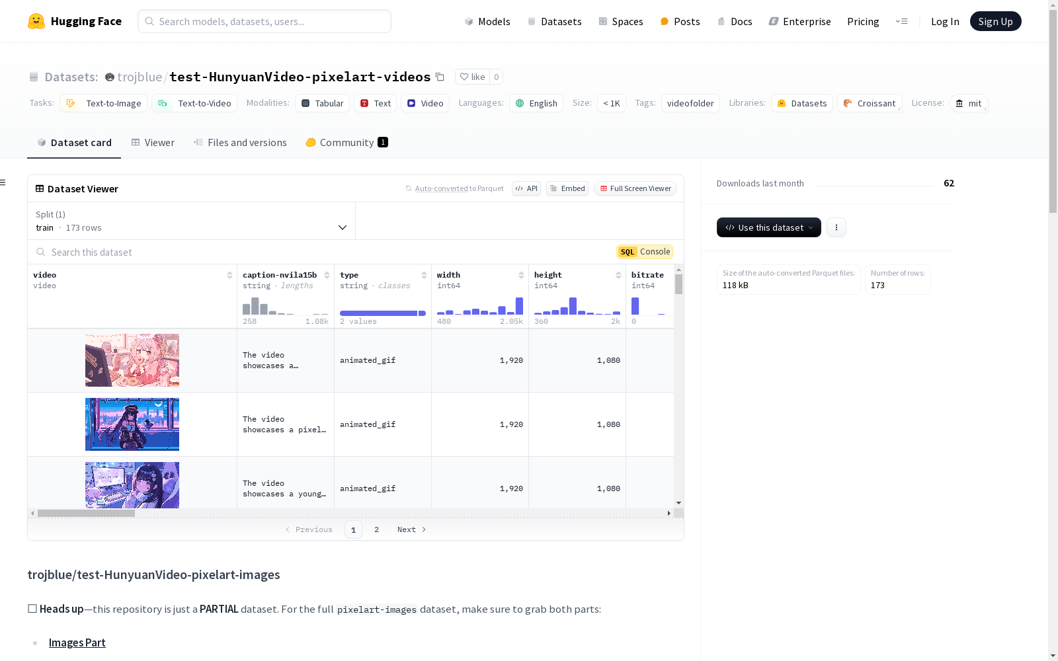Click the trojblue avatar icon
The height and width of the screenshot is (661, 1058).
[x=110, y=77]
